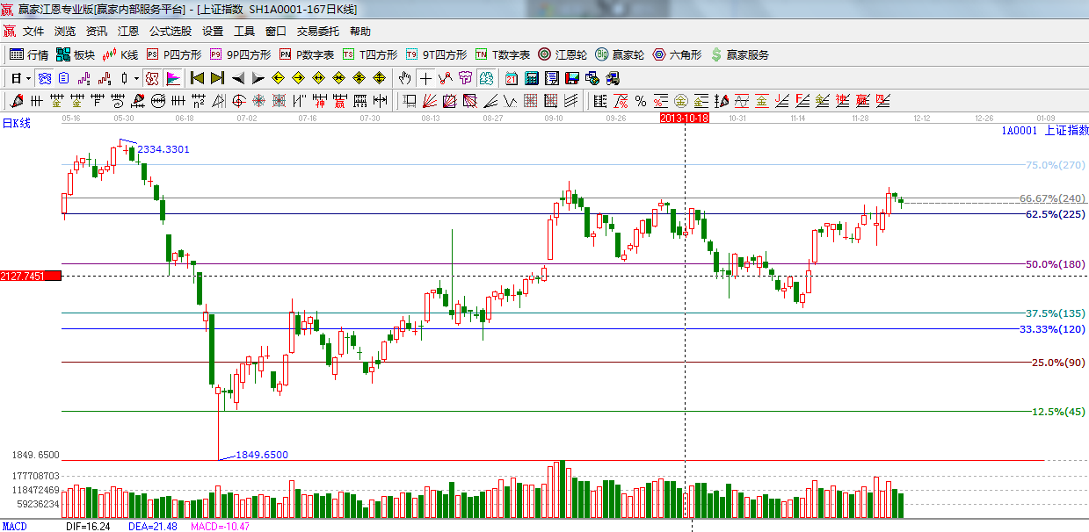Click the hand pan tool icon
This screenshot has width=1089, height=532.
coord(404,78)
